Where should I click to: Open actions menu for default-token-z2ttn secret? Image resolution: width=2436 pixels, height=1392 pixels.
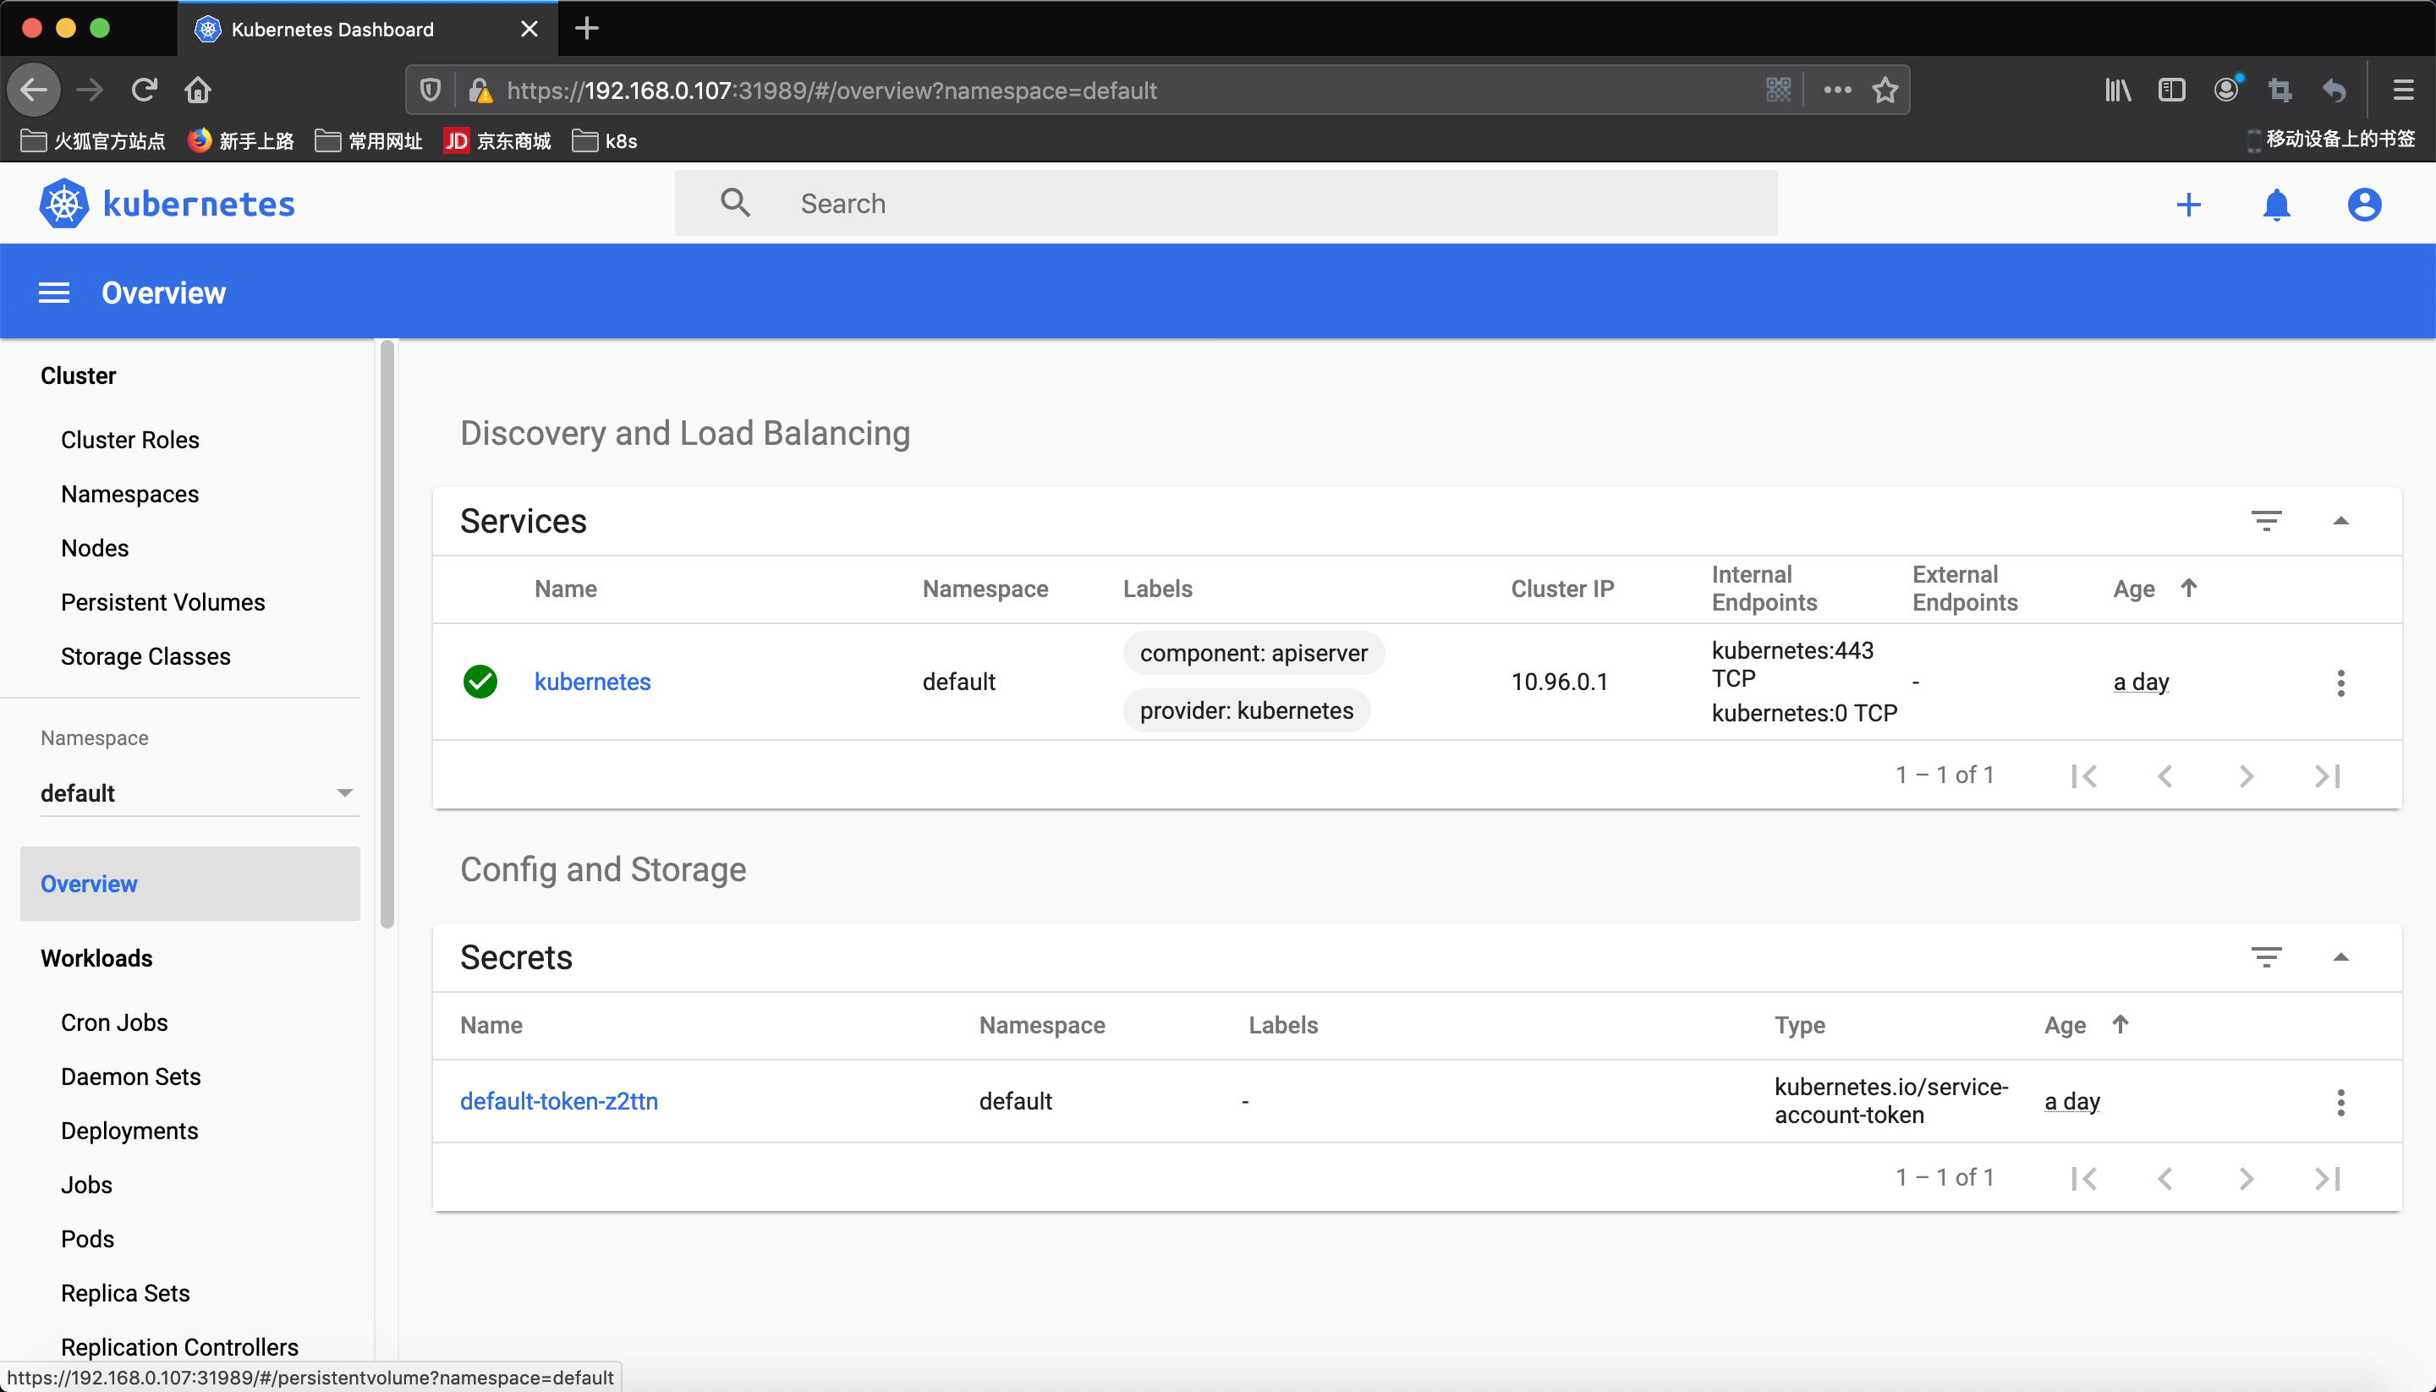point(2340,1102)
